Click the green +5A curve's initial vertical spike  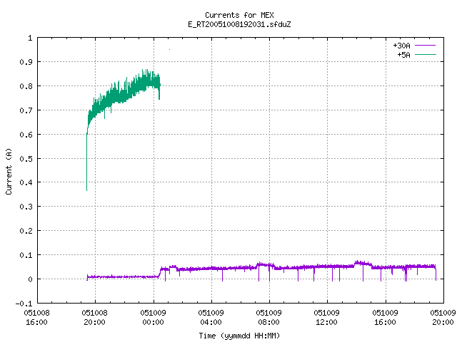[x=87, y=162]
